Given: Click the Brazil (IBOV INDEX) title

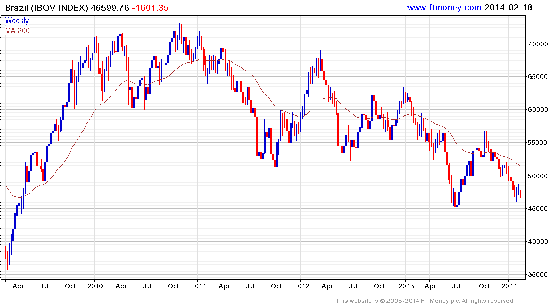Looking at the screenshot, I should pyautogui.click(x=46, y=8).
